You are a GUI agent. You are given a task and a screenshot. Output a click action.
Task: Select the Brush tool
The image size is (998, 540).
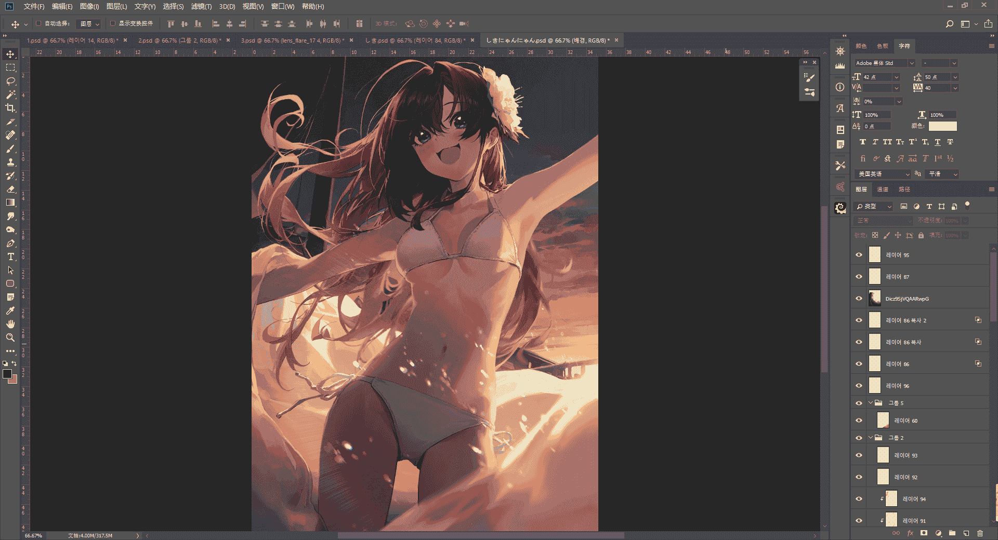click(x=10, y=148)
